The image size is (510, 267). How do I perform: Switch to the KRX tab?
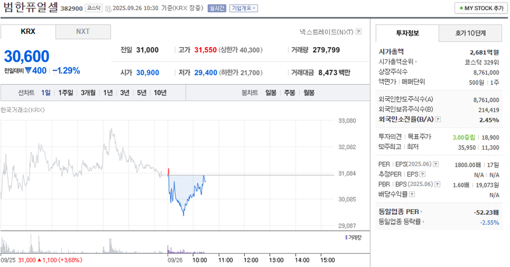pos(28,32)
